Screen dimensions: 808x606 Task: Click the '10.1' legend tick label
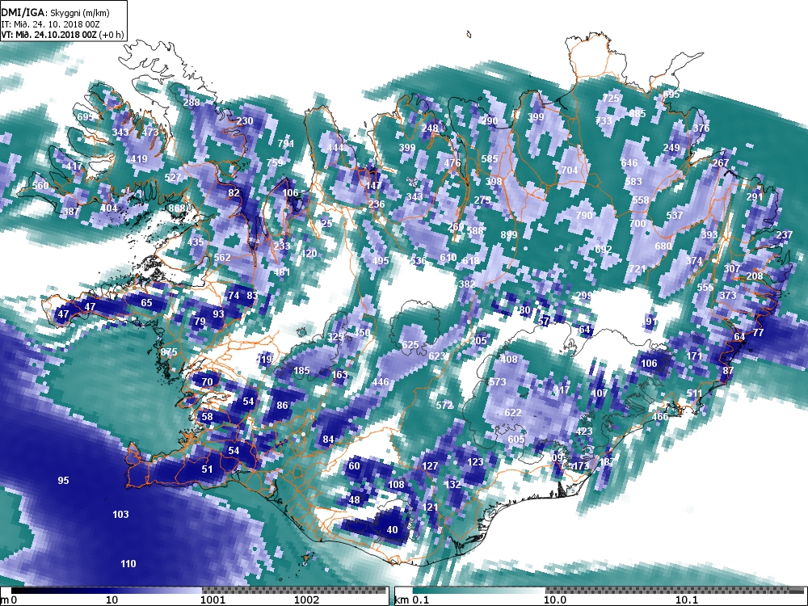pyautogui.click(x=687, y=600)
